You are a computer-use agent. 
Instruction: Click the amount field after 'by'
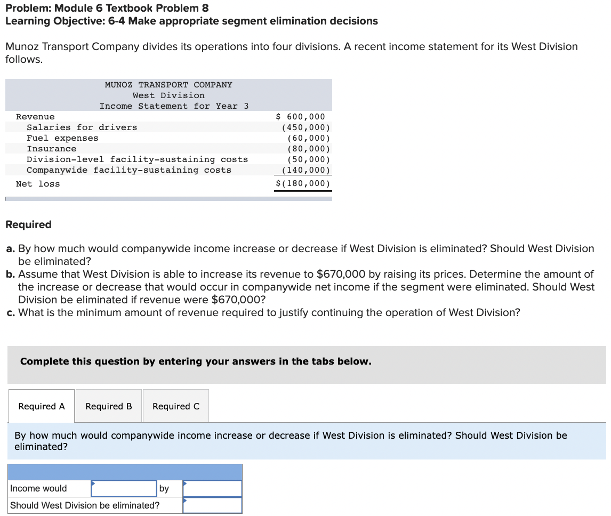212,488
